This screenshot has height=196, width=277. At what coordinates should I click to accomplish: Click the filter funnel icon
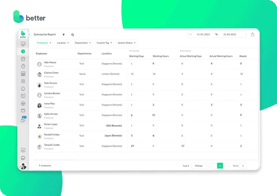[x=64, y=35]
